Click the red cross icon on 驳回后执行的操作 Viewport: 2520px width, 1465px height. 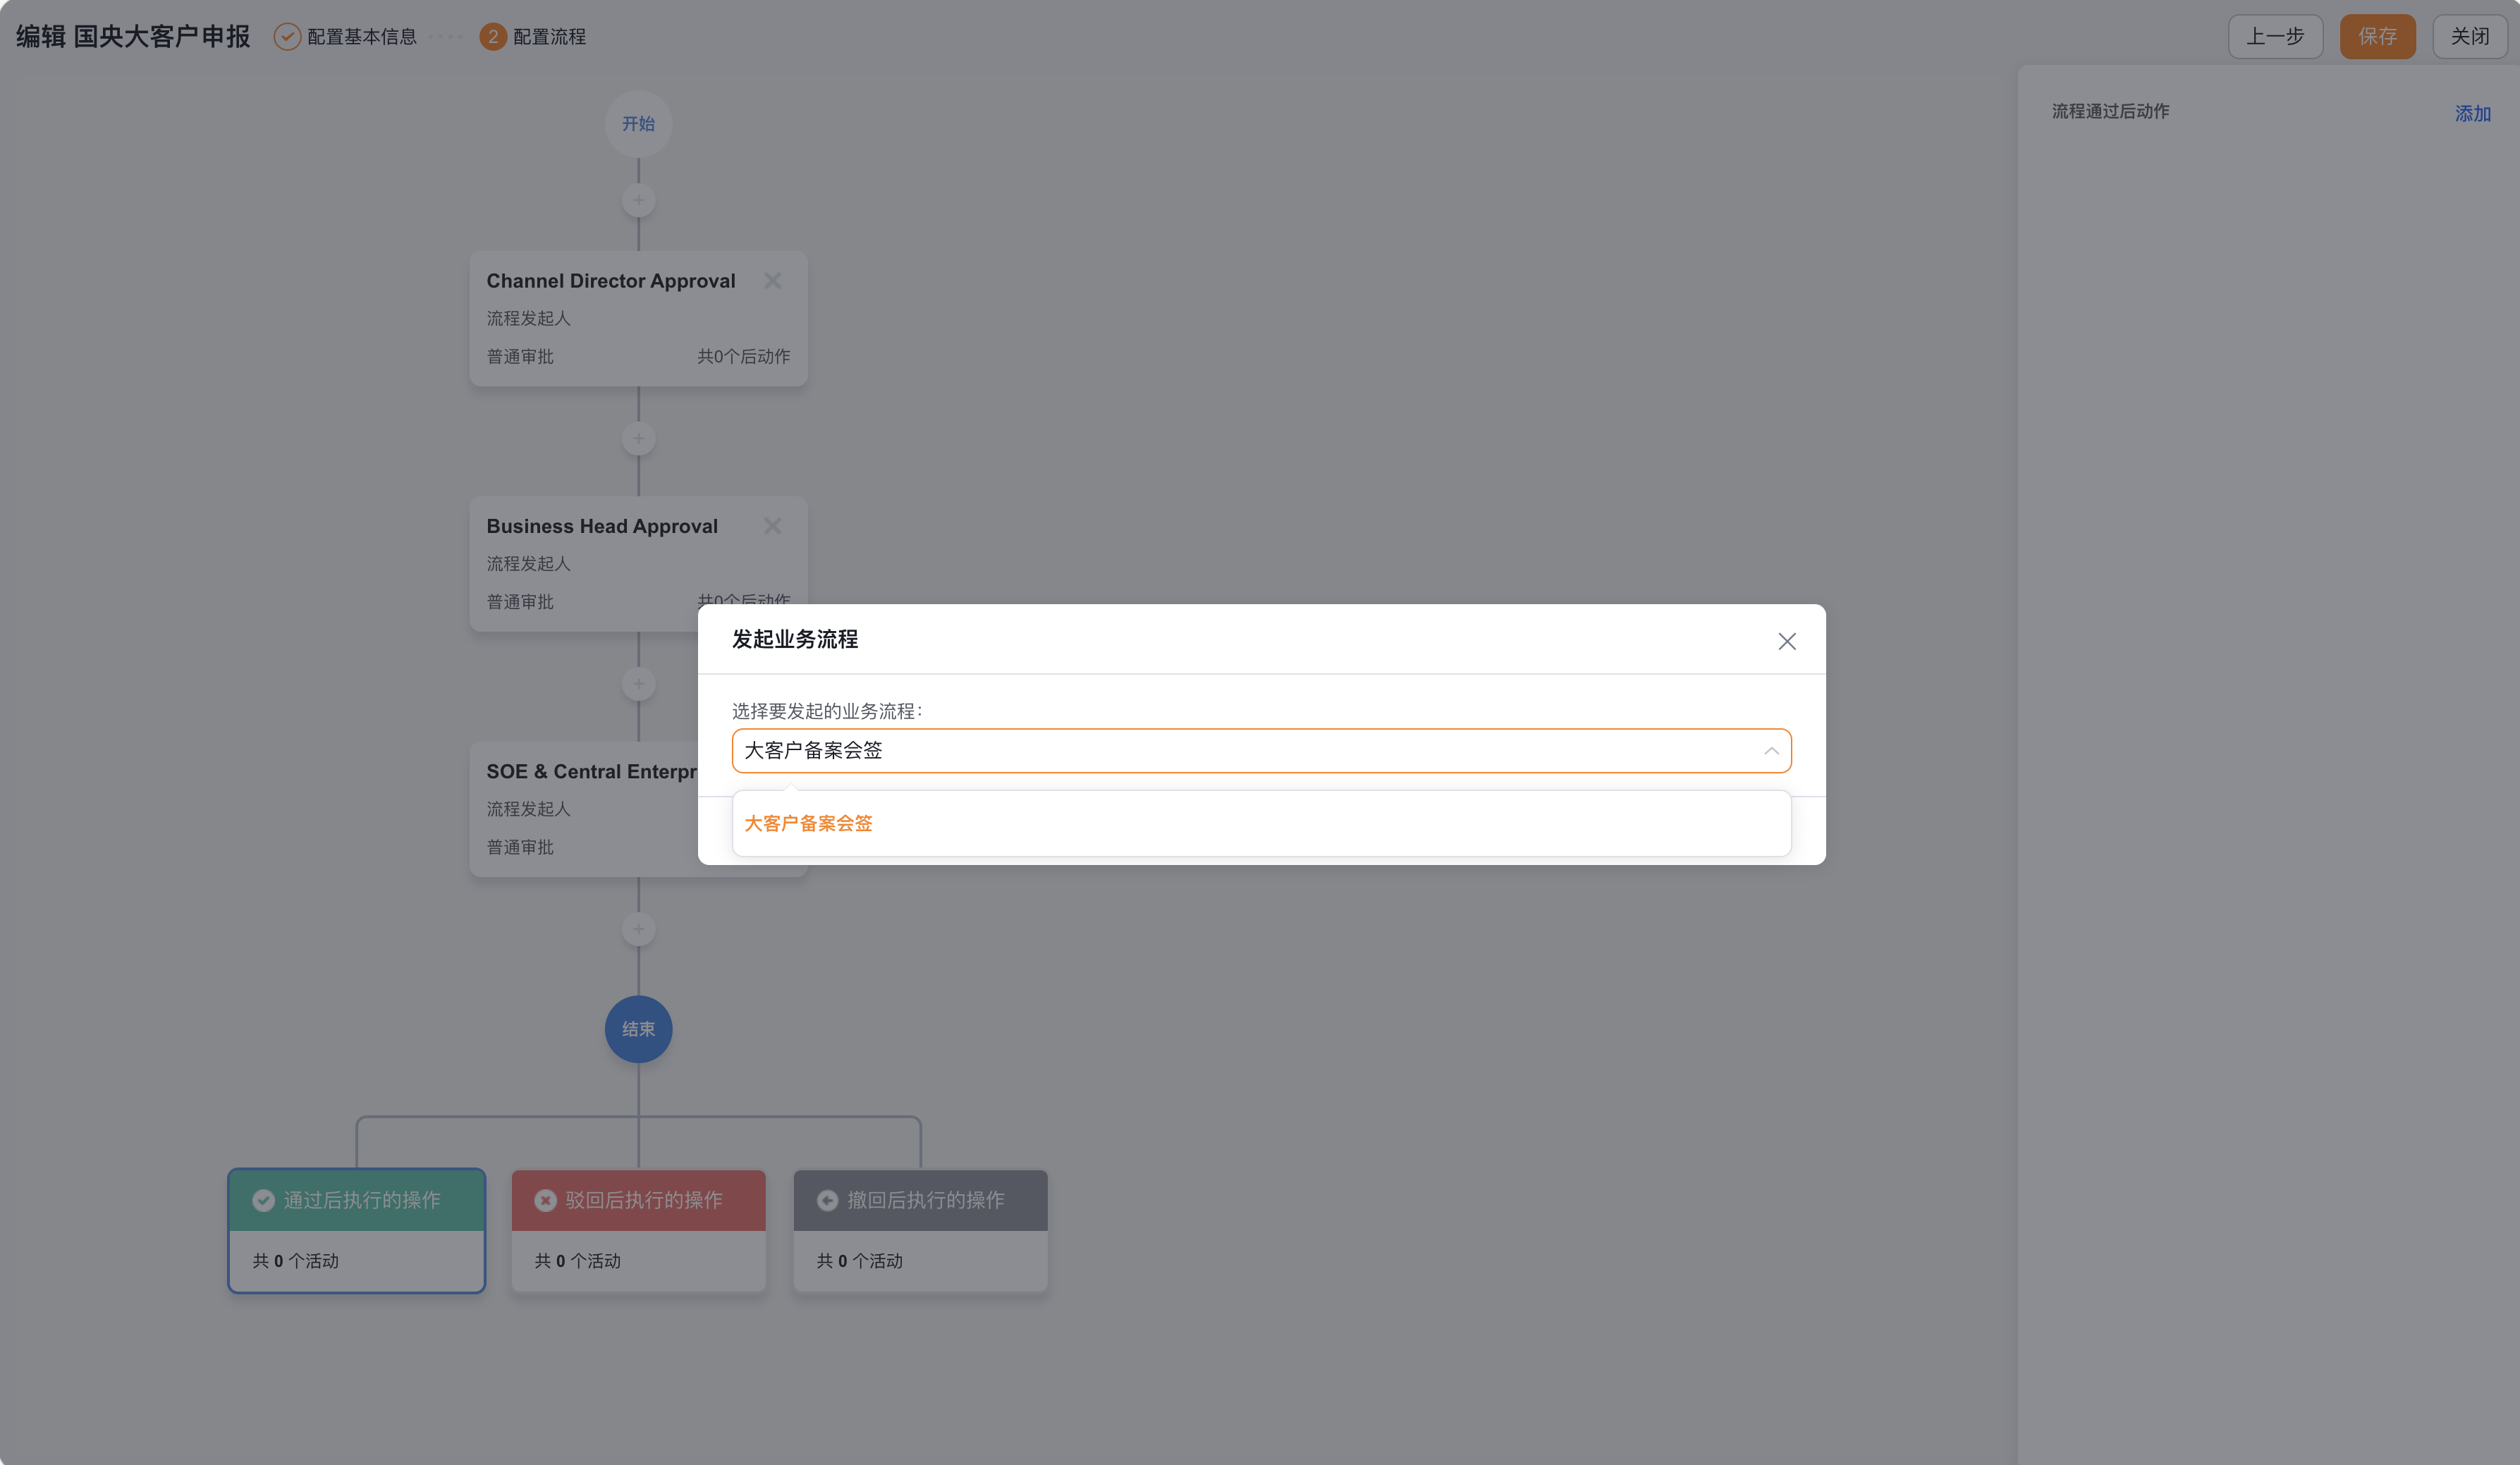point(545,1200)
